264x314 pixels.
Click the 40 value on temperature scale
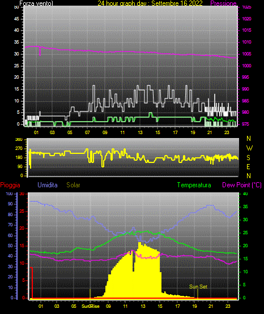(x=245, y=194)
